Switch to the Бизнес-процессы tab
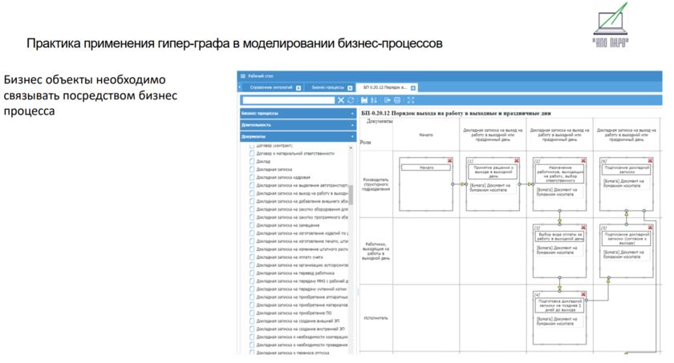The height and width of the screenshot is (363, 674). 327,87
